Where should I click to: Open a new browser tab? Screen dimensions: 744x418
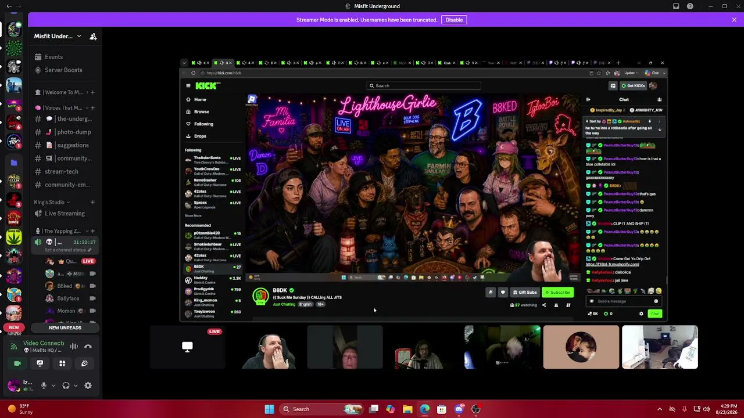(618, 63)
